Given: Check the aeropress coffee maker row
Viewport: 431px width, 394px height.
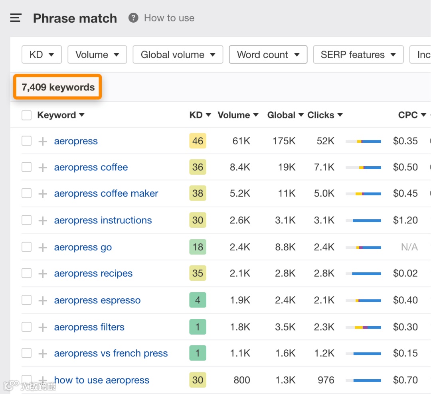Looking at the screenshot, I should click(x=26, y=193).
